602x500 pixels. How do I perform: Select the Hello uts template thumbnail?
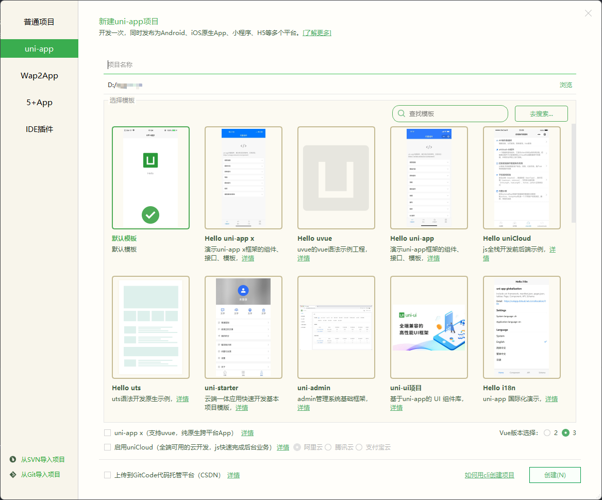150,327
